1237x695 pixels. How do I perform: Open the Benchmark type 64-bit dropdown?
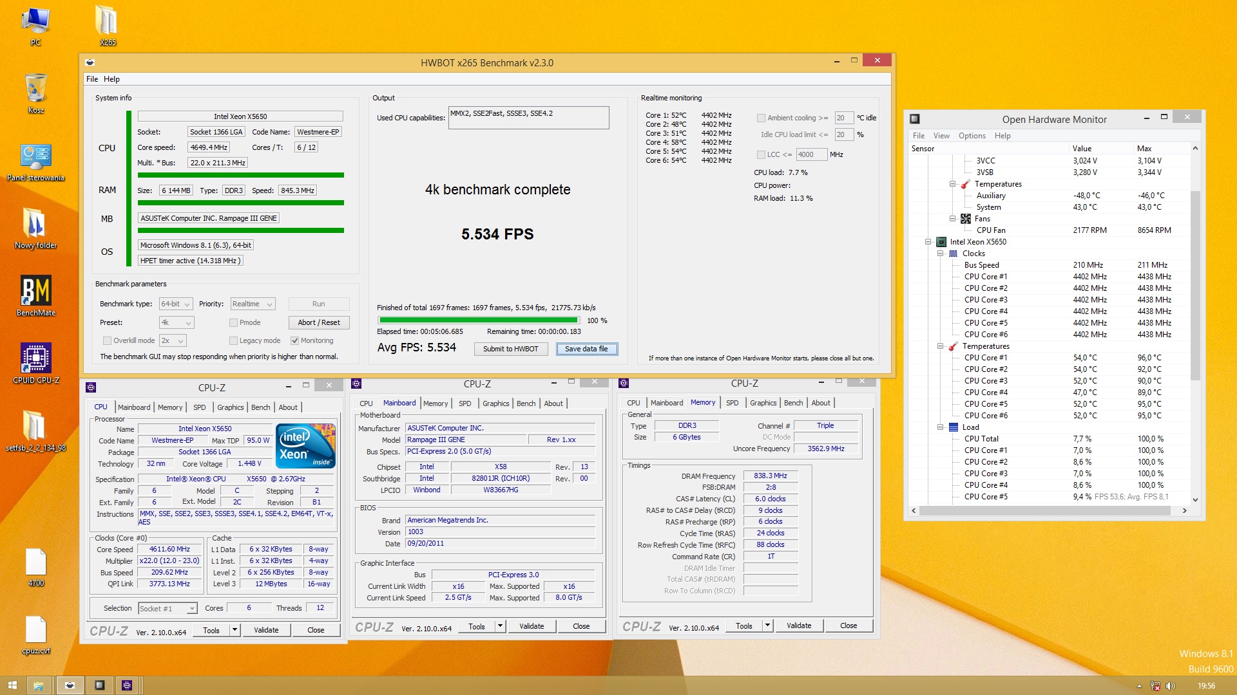pos(176,304)
